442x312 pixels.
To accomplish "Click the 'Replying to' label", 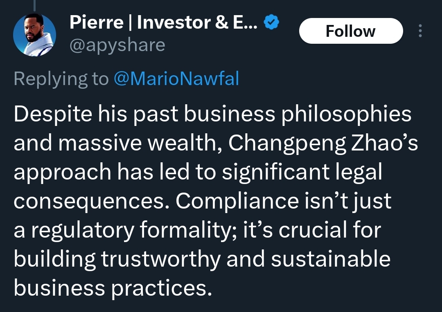I will click(61, 79).
